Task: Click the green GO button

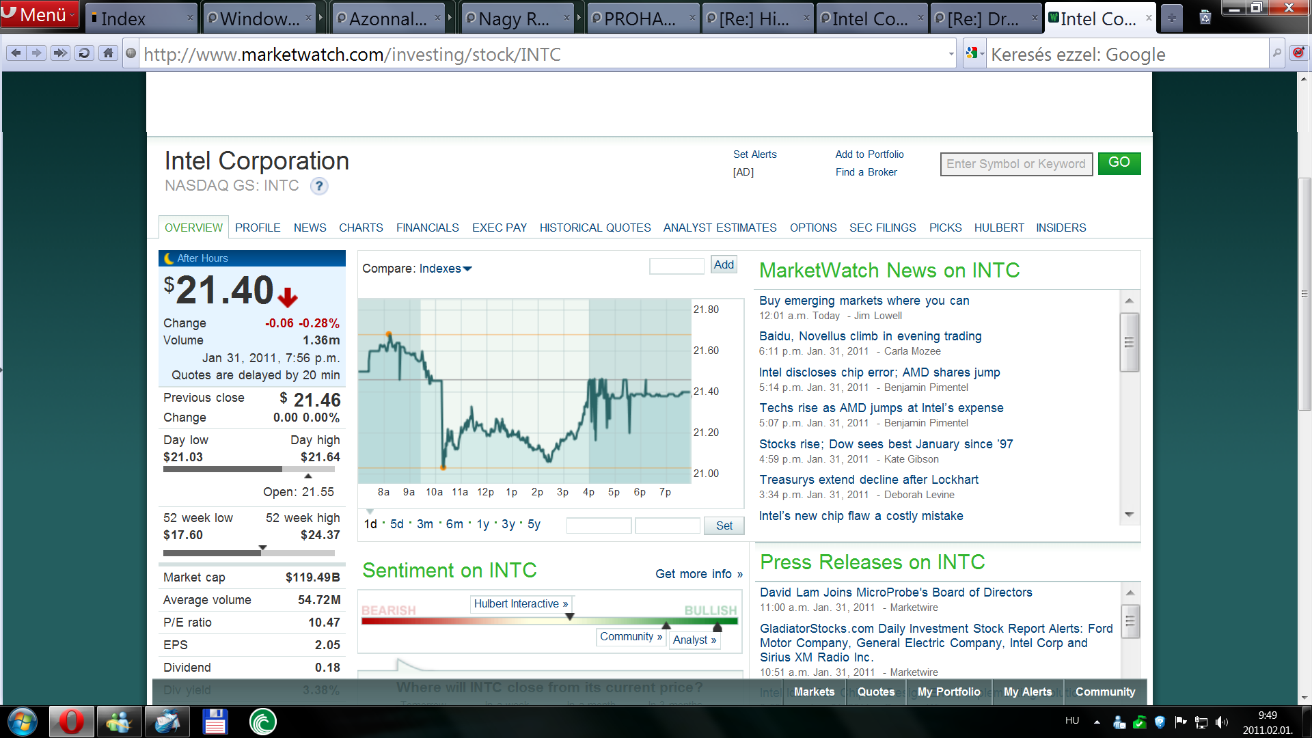Action: (1119, 163)
